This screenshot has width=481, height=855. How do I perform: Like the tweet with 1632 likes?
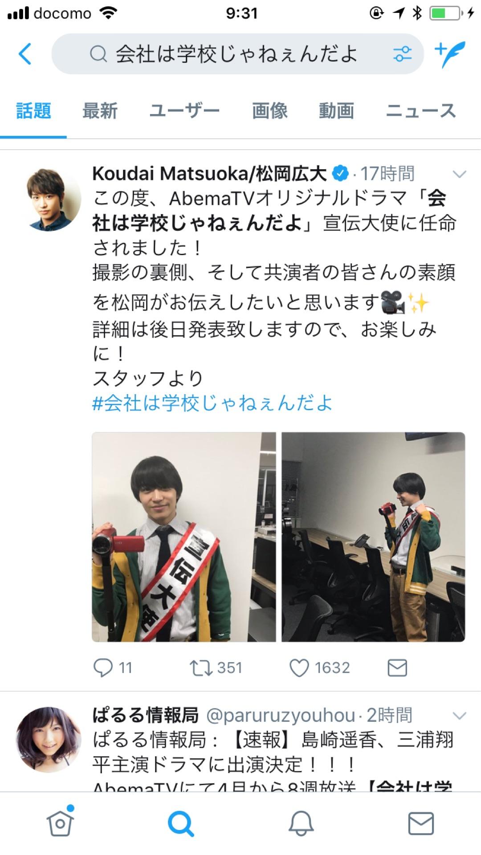[299, 668]
